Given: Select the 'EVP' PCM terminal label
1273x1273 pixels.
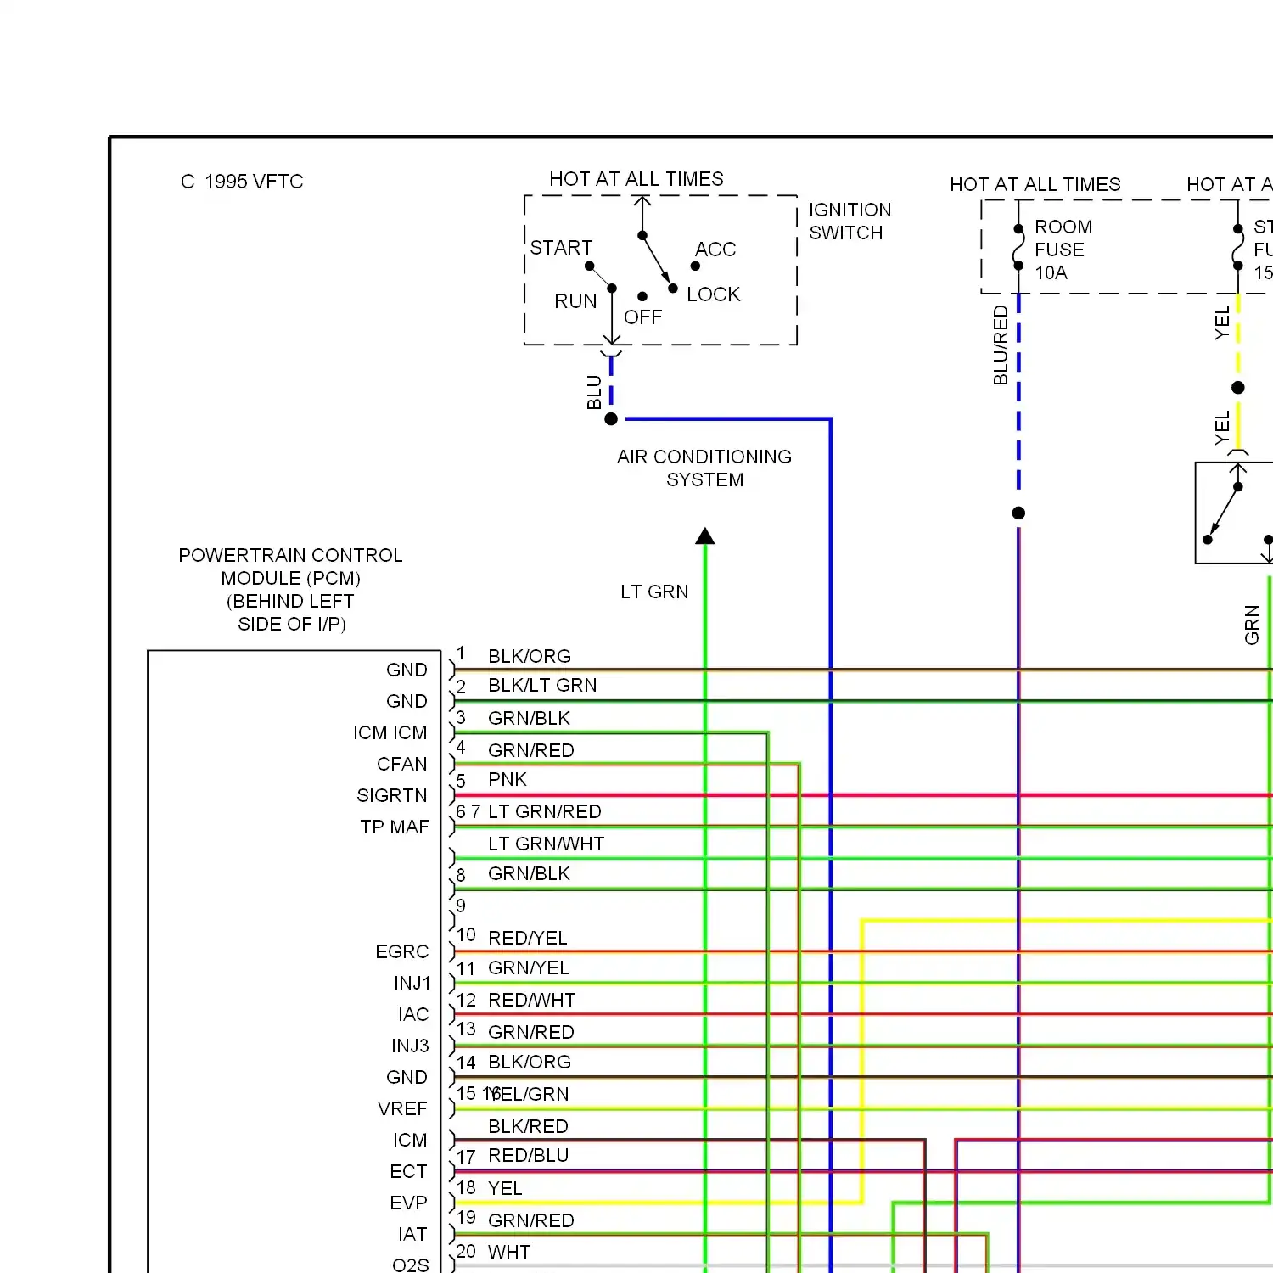Looking at the screenshot, I should coord(408,1203).
